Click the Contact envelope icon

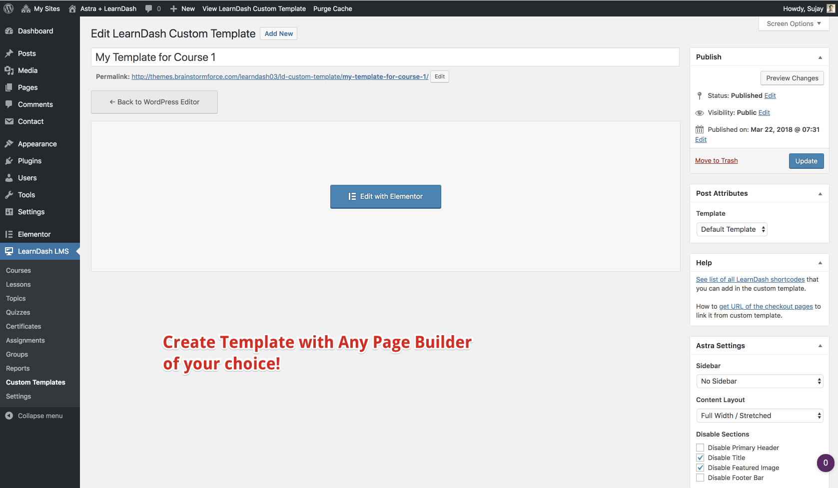click(x=9, y=121)
